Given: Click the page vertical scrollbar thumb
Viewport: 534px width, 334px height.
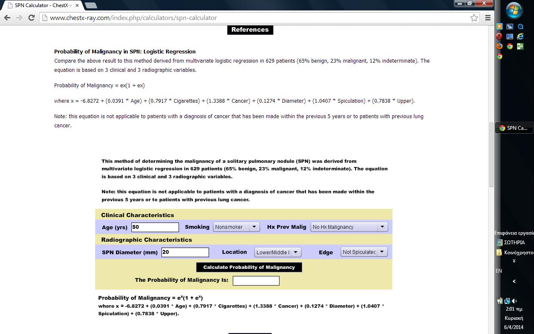Looking at the screenshot, I should click(x=491, y=154).
